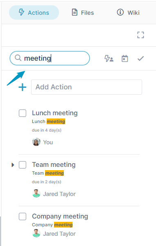Mark Team meeting as complete

coord(23,165)
